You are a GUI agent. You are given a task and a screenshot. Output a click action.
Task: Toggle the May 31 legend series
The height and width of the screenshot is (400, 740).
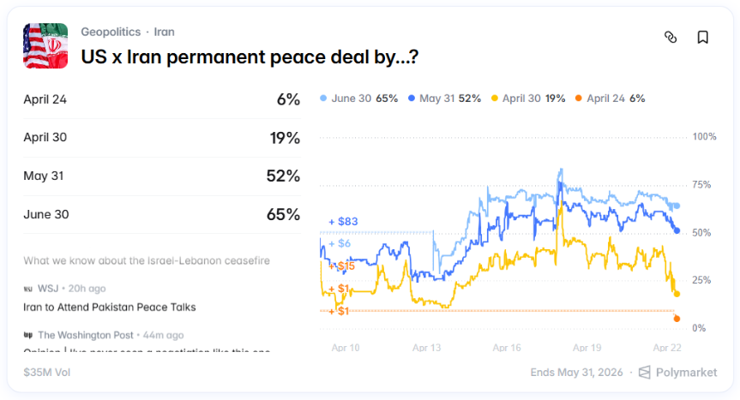445,99
